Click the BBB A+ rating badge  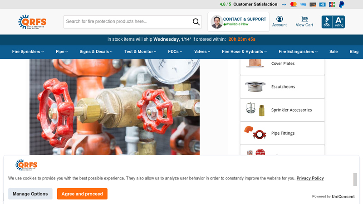tap(333, 22)
